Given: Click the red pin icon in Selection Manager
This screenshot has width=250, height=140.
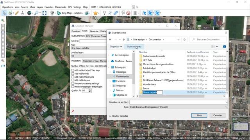Looking at the screenshot, I should coord(73,111).
